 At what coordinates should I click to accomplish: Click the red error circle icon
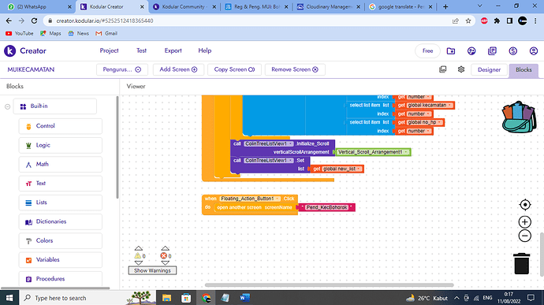(163, 255)
